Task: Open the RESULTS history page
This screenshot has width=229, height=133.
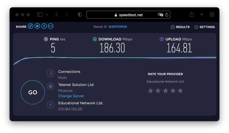Action: coord(180,27)
